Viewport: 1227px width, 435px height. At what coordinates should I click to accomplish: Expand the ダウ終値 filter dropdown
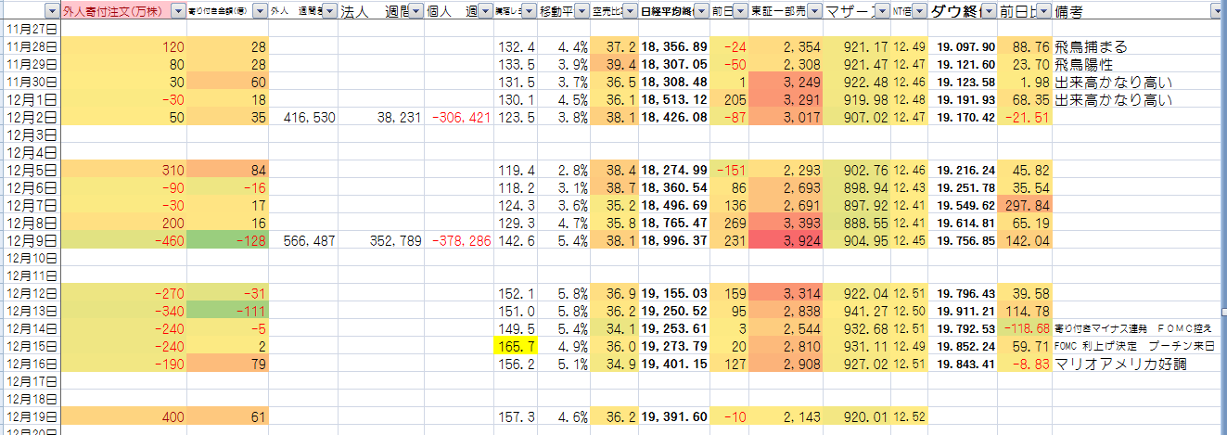tap(988, 12)
